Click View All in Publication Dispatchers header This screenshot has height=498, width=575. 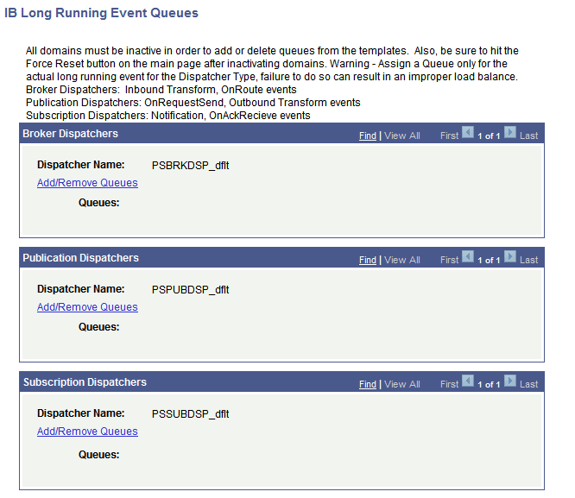(x=402, y=260)
